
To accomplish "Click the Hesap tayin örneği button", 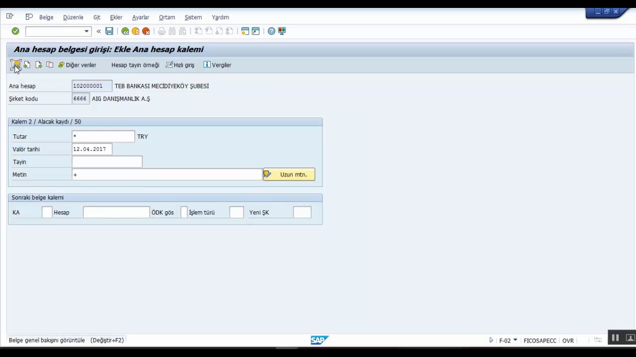I will pyautogui.click(x=135, y=65).
